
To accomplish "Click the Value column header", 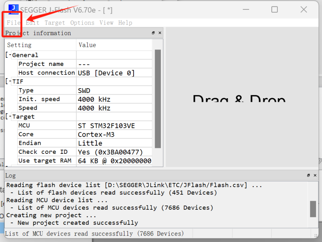I will [x=114, y=45].
